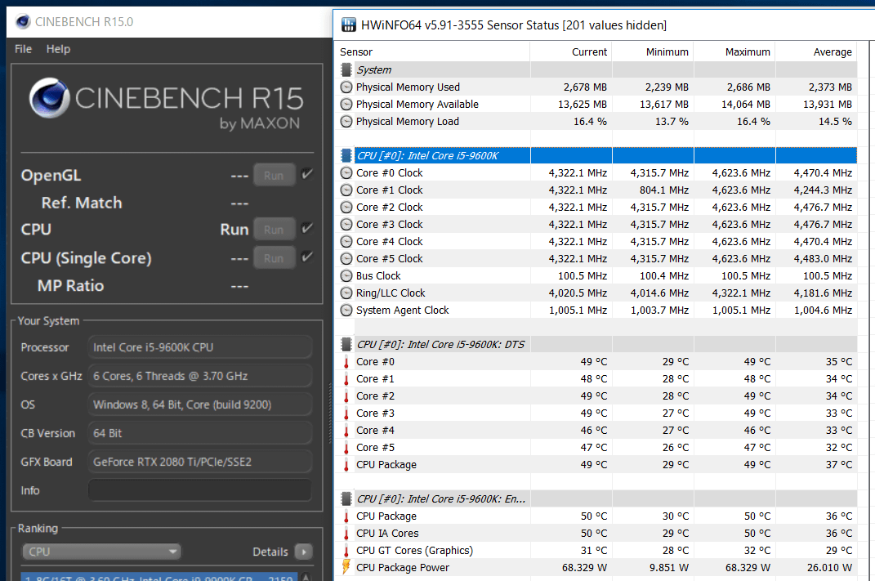Click the Cinebench app icon in title bar
This screenshot has height=581, width=875.
click(23, 22)
